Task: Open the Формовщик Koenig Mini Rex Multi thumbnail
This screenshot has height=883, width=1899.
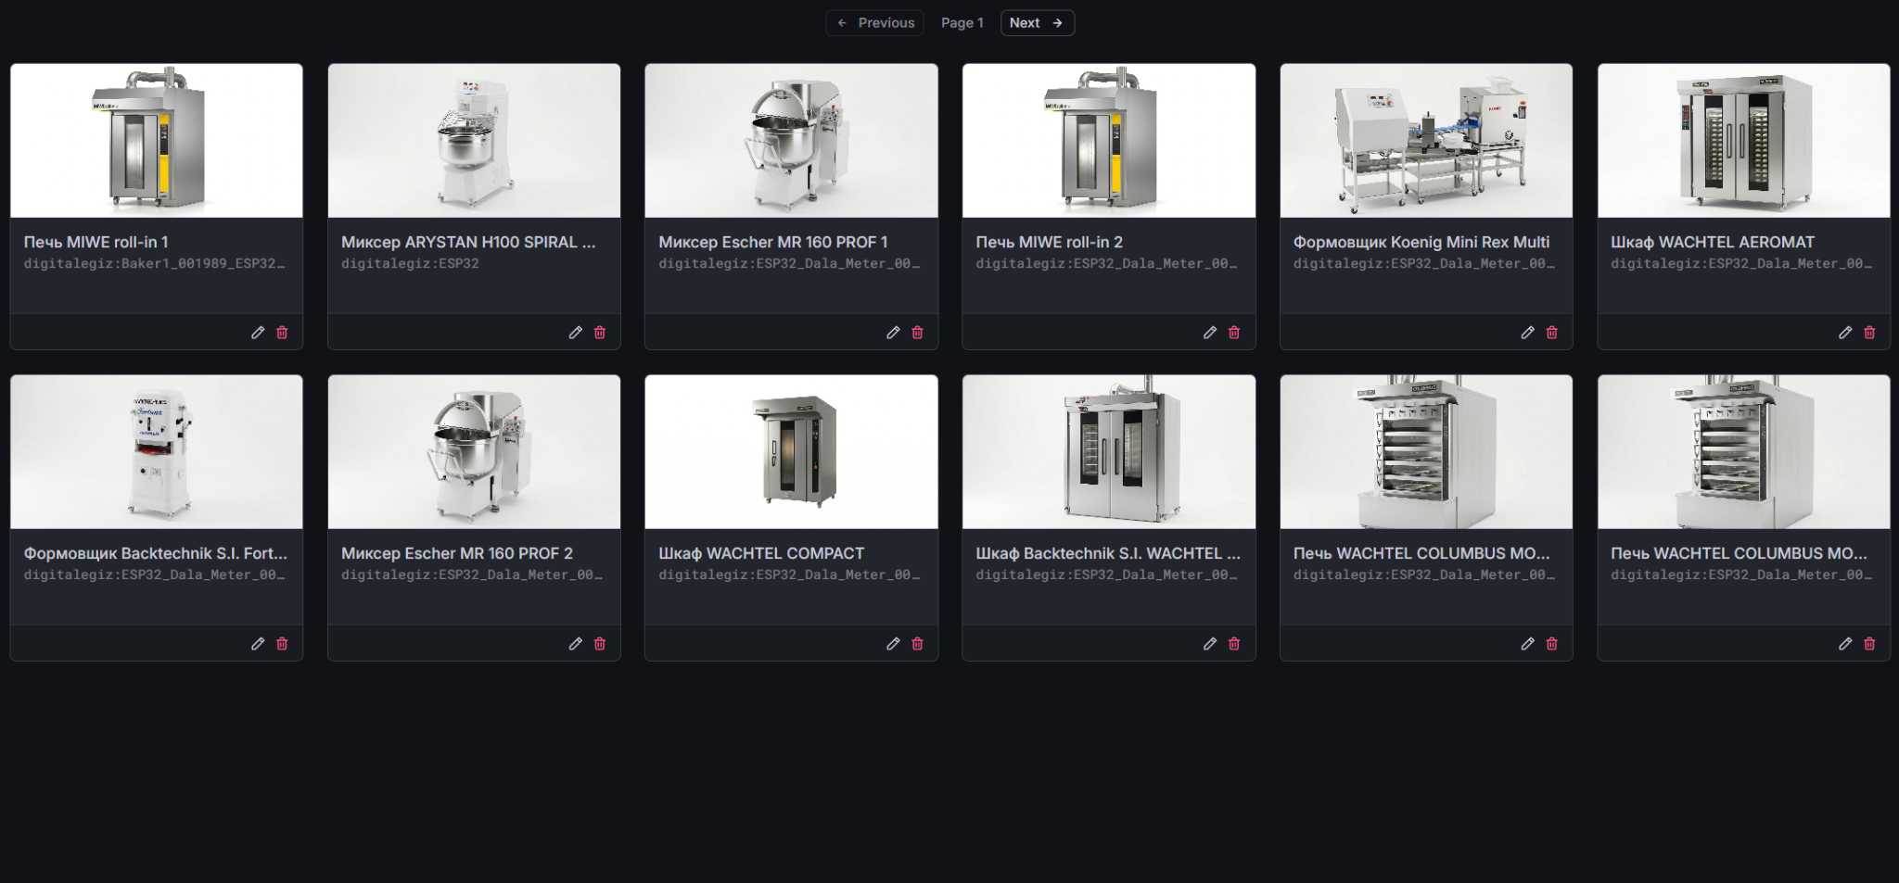Action: [1426, 141]
